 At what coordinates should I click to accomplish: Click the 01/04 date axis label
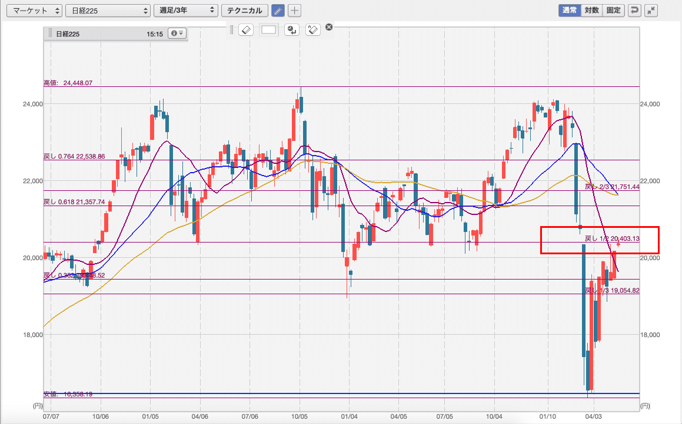pos(350,416)
